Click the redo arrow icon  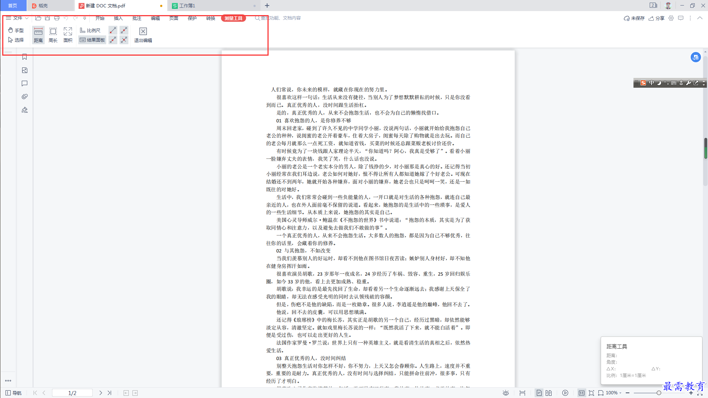76,18
